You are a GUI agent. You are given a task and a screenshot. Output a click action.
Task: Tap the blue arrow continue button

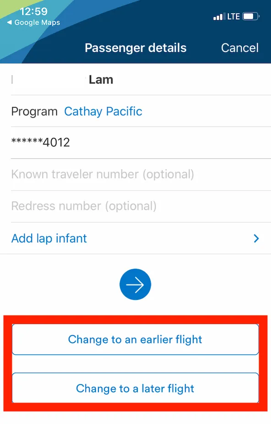click(135, 284)
